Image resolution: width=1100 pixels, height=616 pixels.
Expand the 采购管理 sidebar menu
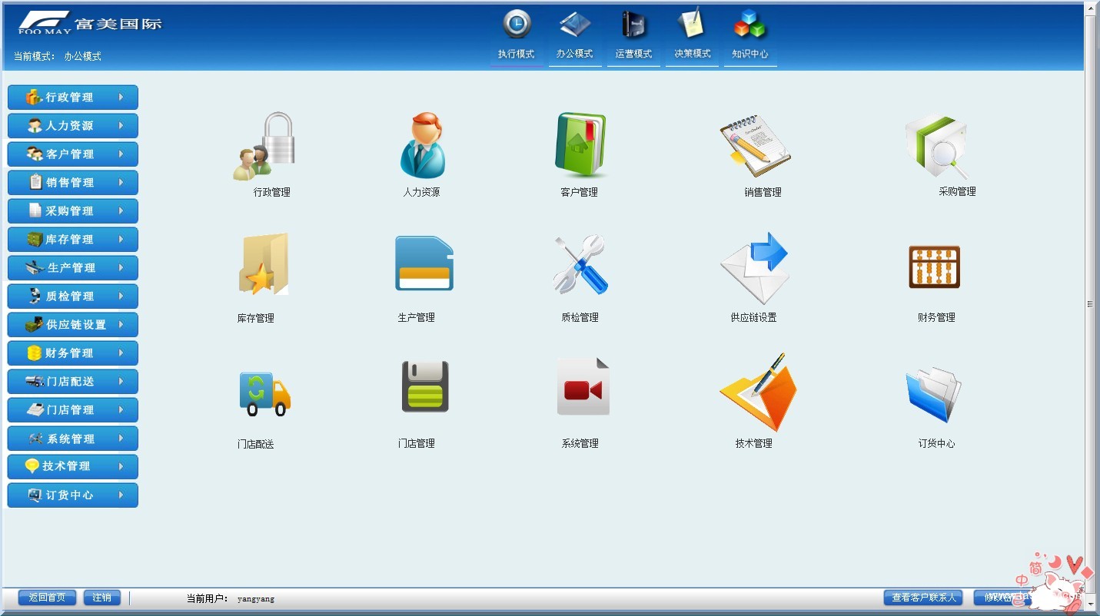click(x=73, y=211)
